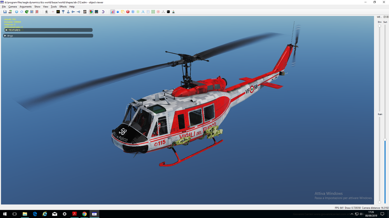Click the green reload arrow icon

coord(27,12)
